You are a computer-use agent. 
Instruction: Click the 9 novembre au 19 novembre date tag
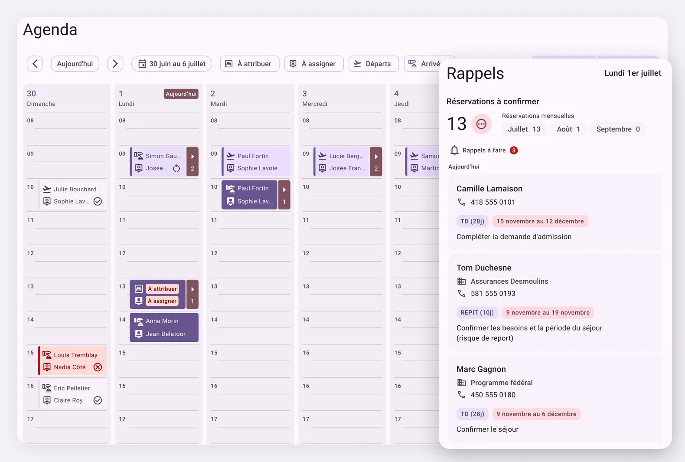[548, 313]
